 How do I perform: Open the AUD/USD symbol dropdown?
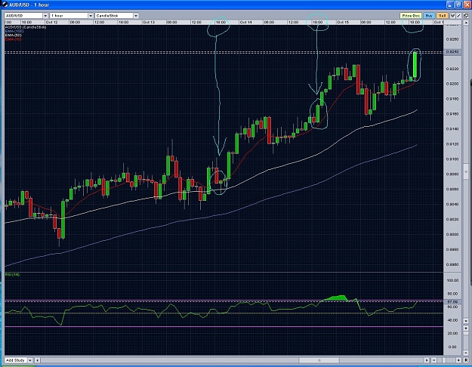[26, 15]
